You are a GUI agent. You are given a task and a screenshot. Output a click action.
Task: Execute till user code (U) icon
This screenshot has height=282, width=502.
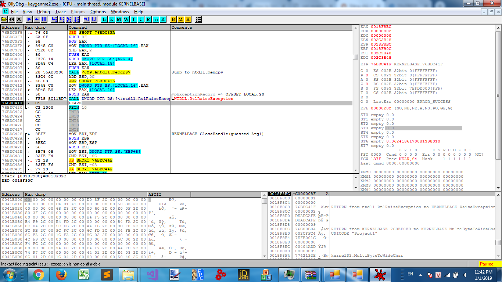pos(94,19)
